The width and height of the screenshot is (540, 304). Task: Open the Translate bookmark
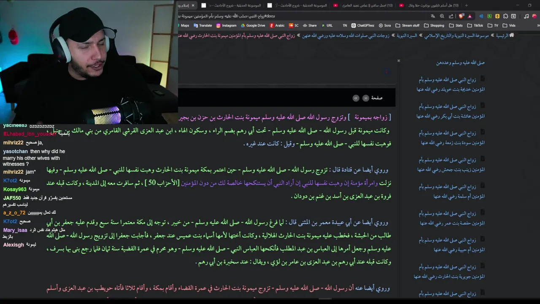pyautogui.click(x=202, y=25)
